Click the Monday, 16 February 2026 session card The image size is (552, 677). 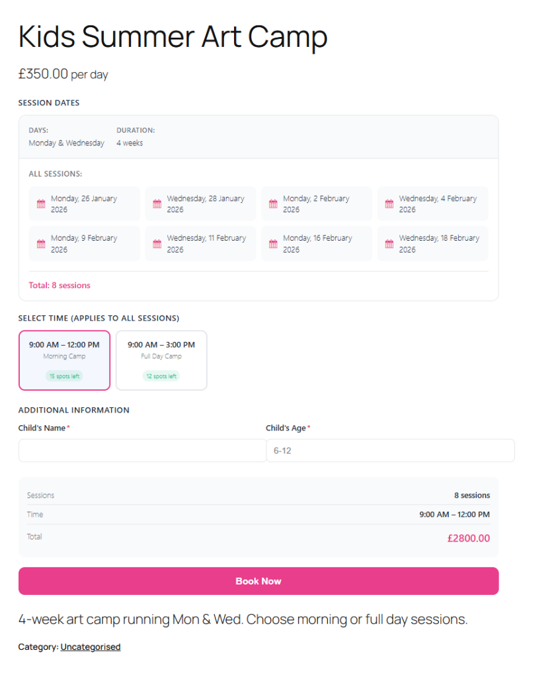click(317, 244)
